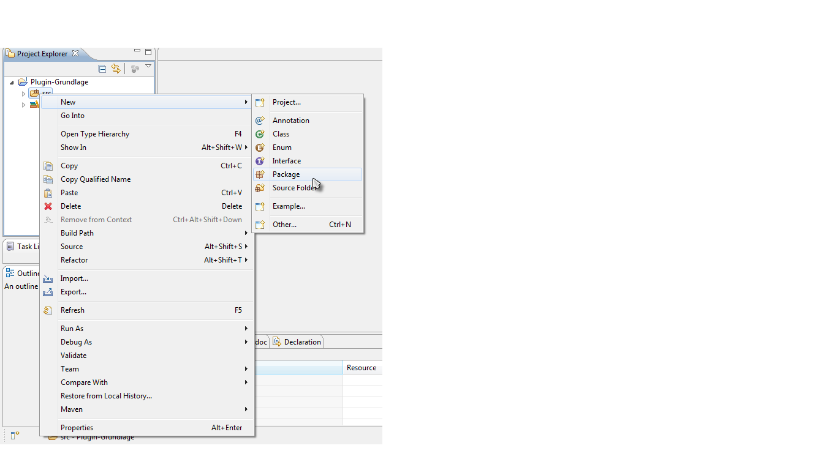Click the Interface icon in the submenu
Screen dimensions: 837x470
(x=260, y=161)
